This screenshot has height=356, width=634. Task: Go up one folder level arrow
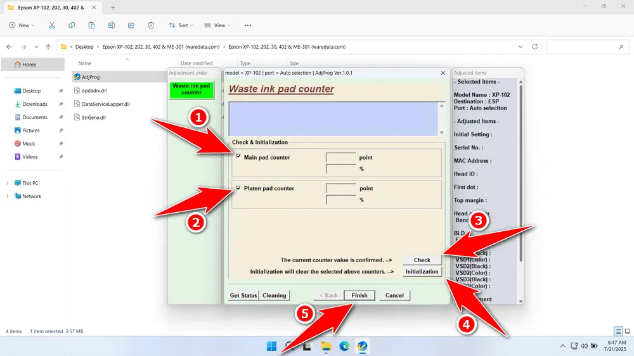[x=48, y=47]
